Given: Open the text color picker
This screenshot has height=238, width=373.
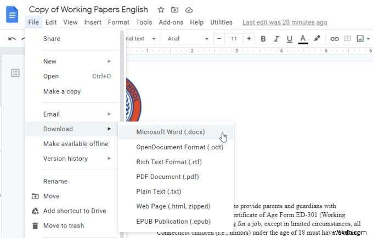Looking at the screenshot, I should click(303, 39).
